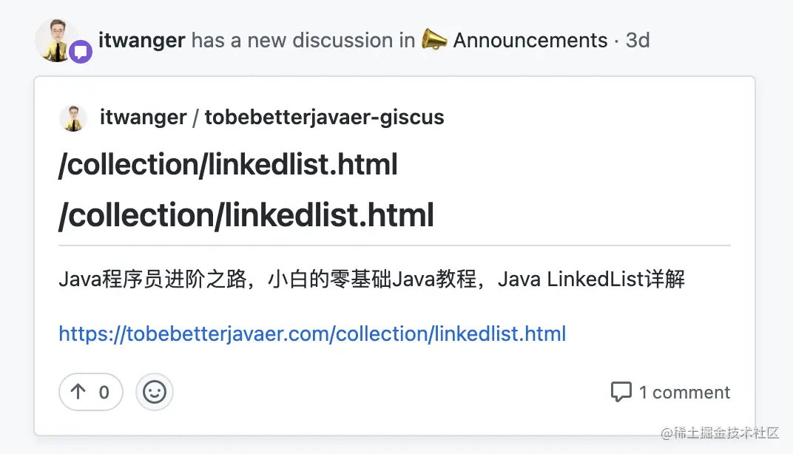
Task: Open itwanger owner link in repo path
Action: pos(143,118)
